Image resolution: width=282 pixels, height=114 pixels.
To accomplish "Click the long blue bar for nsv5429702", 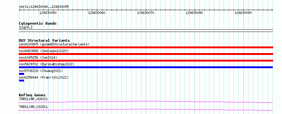I will [x=146, y=67].
